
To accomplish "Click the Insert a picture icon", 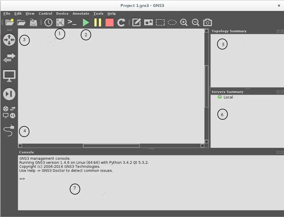I will pyautogui.click(x=148, y=22).
